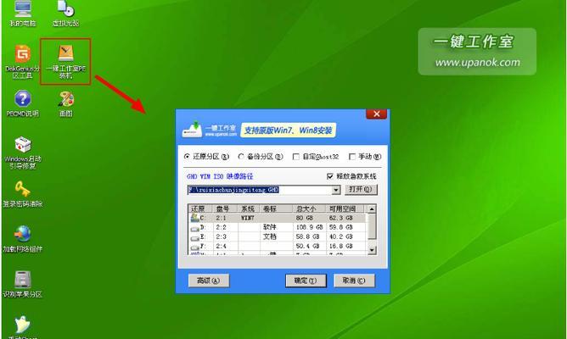The height and width of the screenshot is (339, 567).
Task: Click the 40.2 GB free space cell
Action: (340, 236)
